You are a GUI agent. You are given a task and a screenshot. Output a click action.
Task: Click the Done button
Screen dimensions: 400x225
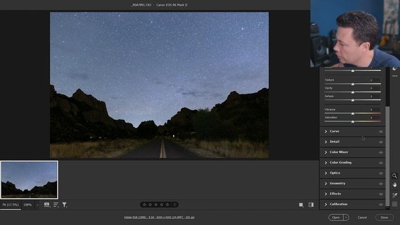click(384, 217)
